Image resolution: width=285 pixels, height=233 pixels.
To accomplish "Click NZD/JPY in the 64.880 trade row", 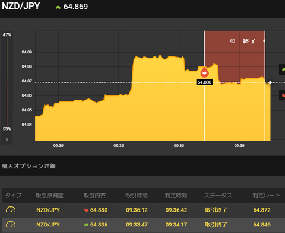I will click(x=48, y=210).
